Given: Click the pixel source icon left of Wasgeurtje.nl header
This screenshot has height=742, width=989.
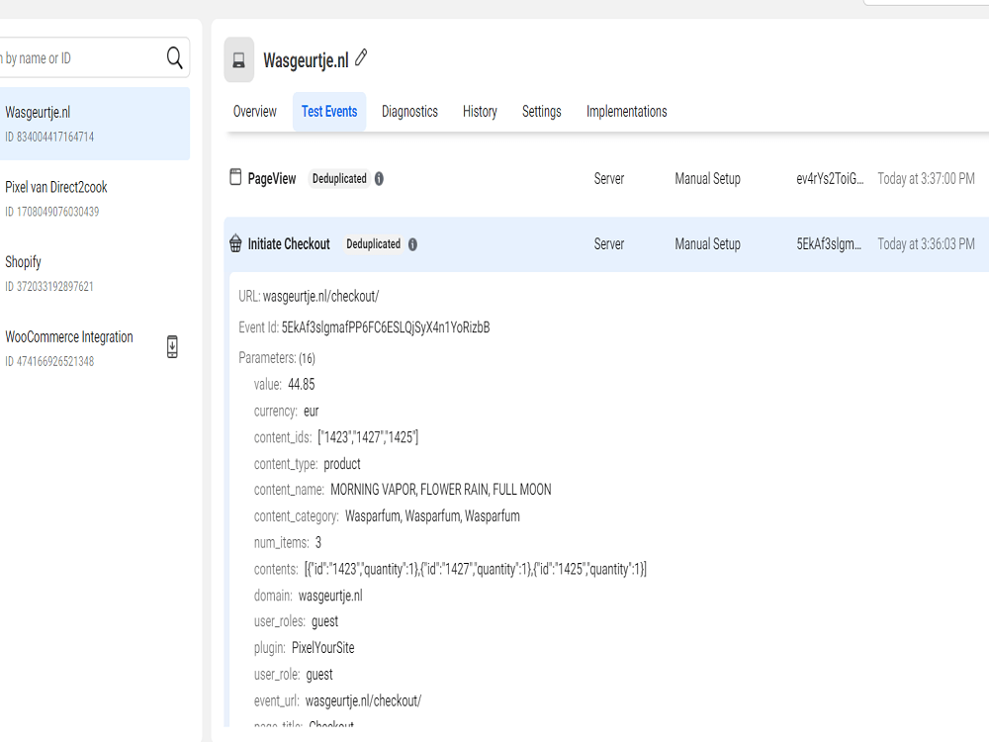Looking at the screenshot, I should (237, 59).
